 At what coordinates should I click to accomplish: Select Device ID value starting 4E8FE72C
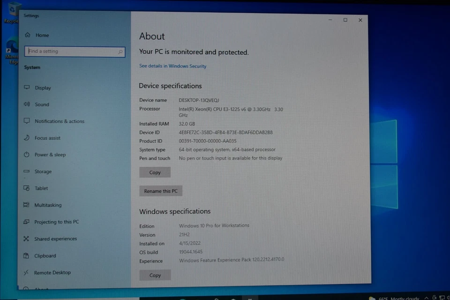pos(225,132)
